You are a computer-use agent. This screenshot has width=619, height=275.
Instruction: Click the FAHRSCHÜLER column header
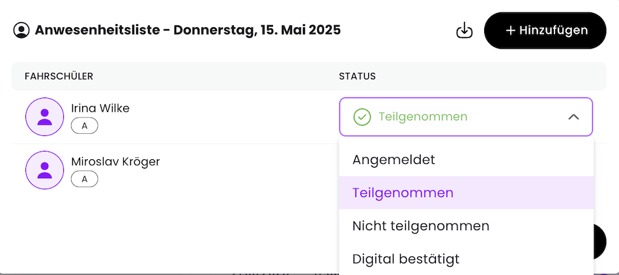[x=59, y=77]
